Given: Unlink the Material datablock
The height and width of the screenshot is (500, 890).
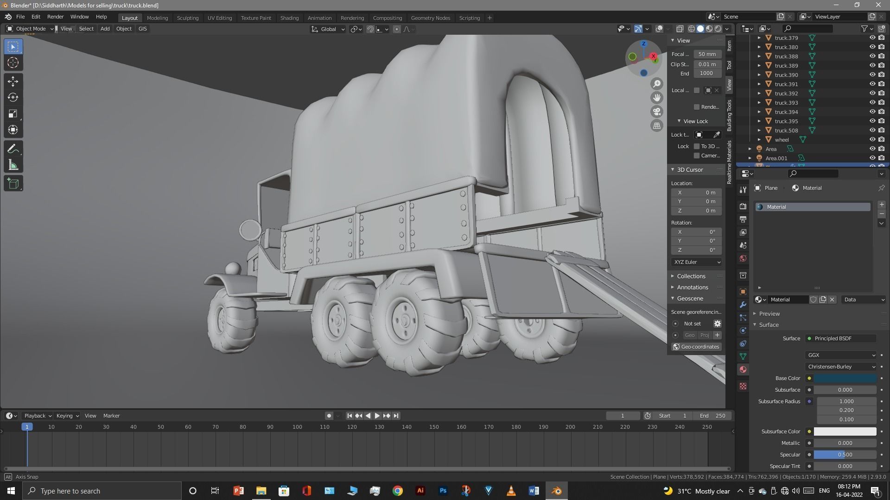Looking at the screenshot, I should coord(832,300).
